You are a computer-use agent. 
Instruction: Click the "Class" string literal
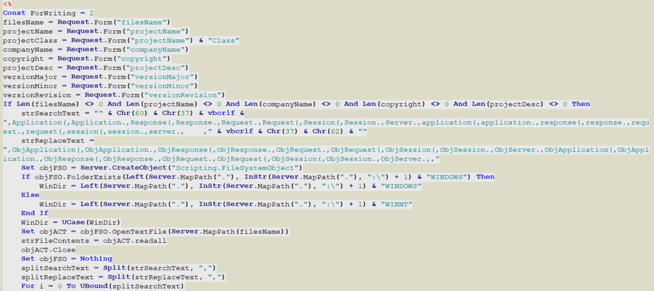point(223,40)
